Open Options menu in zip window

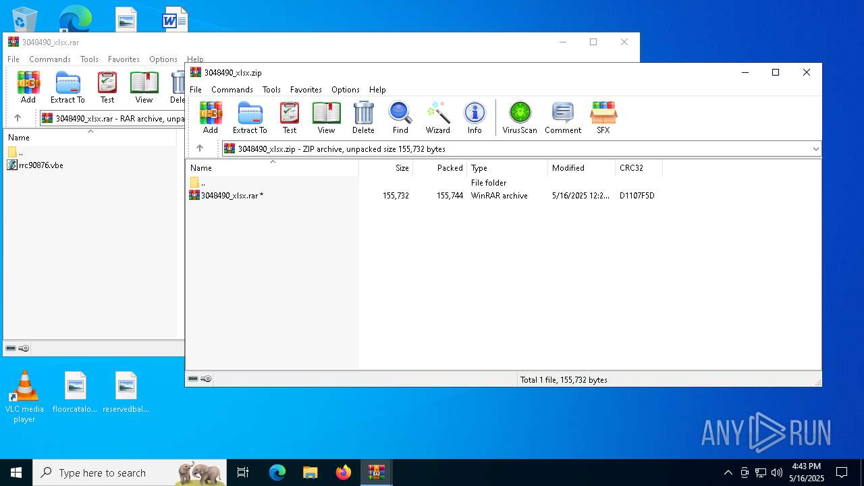click(346, 90)
